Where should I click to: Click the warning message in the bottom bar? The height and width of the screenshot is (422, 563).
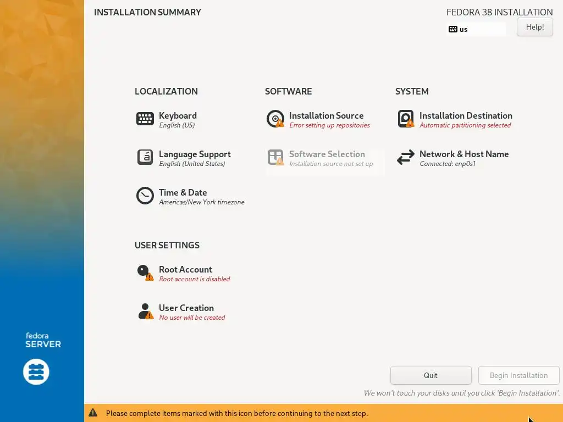[237, 413]
